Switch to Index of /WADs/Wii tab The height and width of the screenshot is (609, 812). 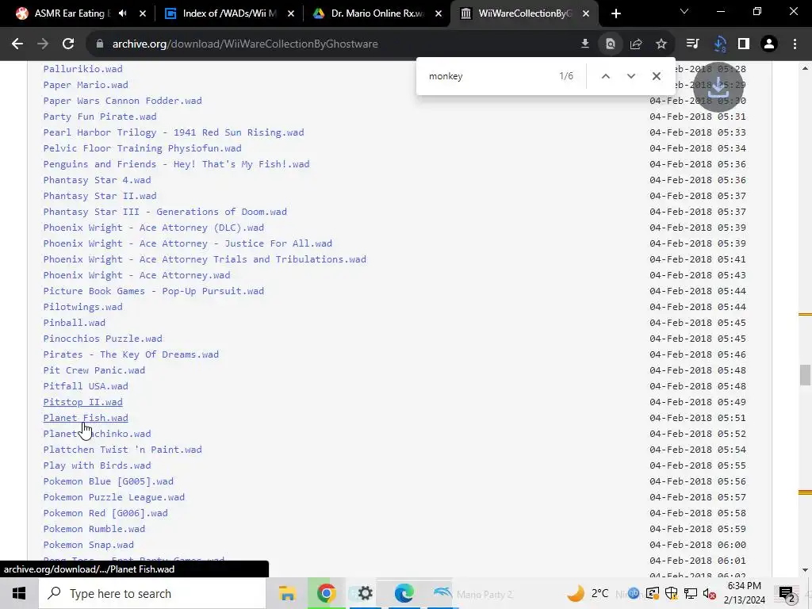(x=229, y=13)
